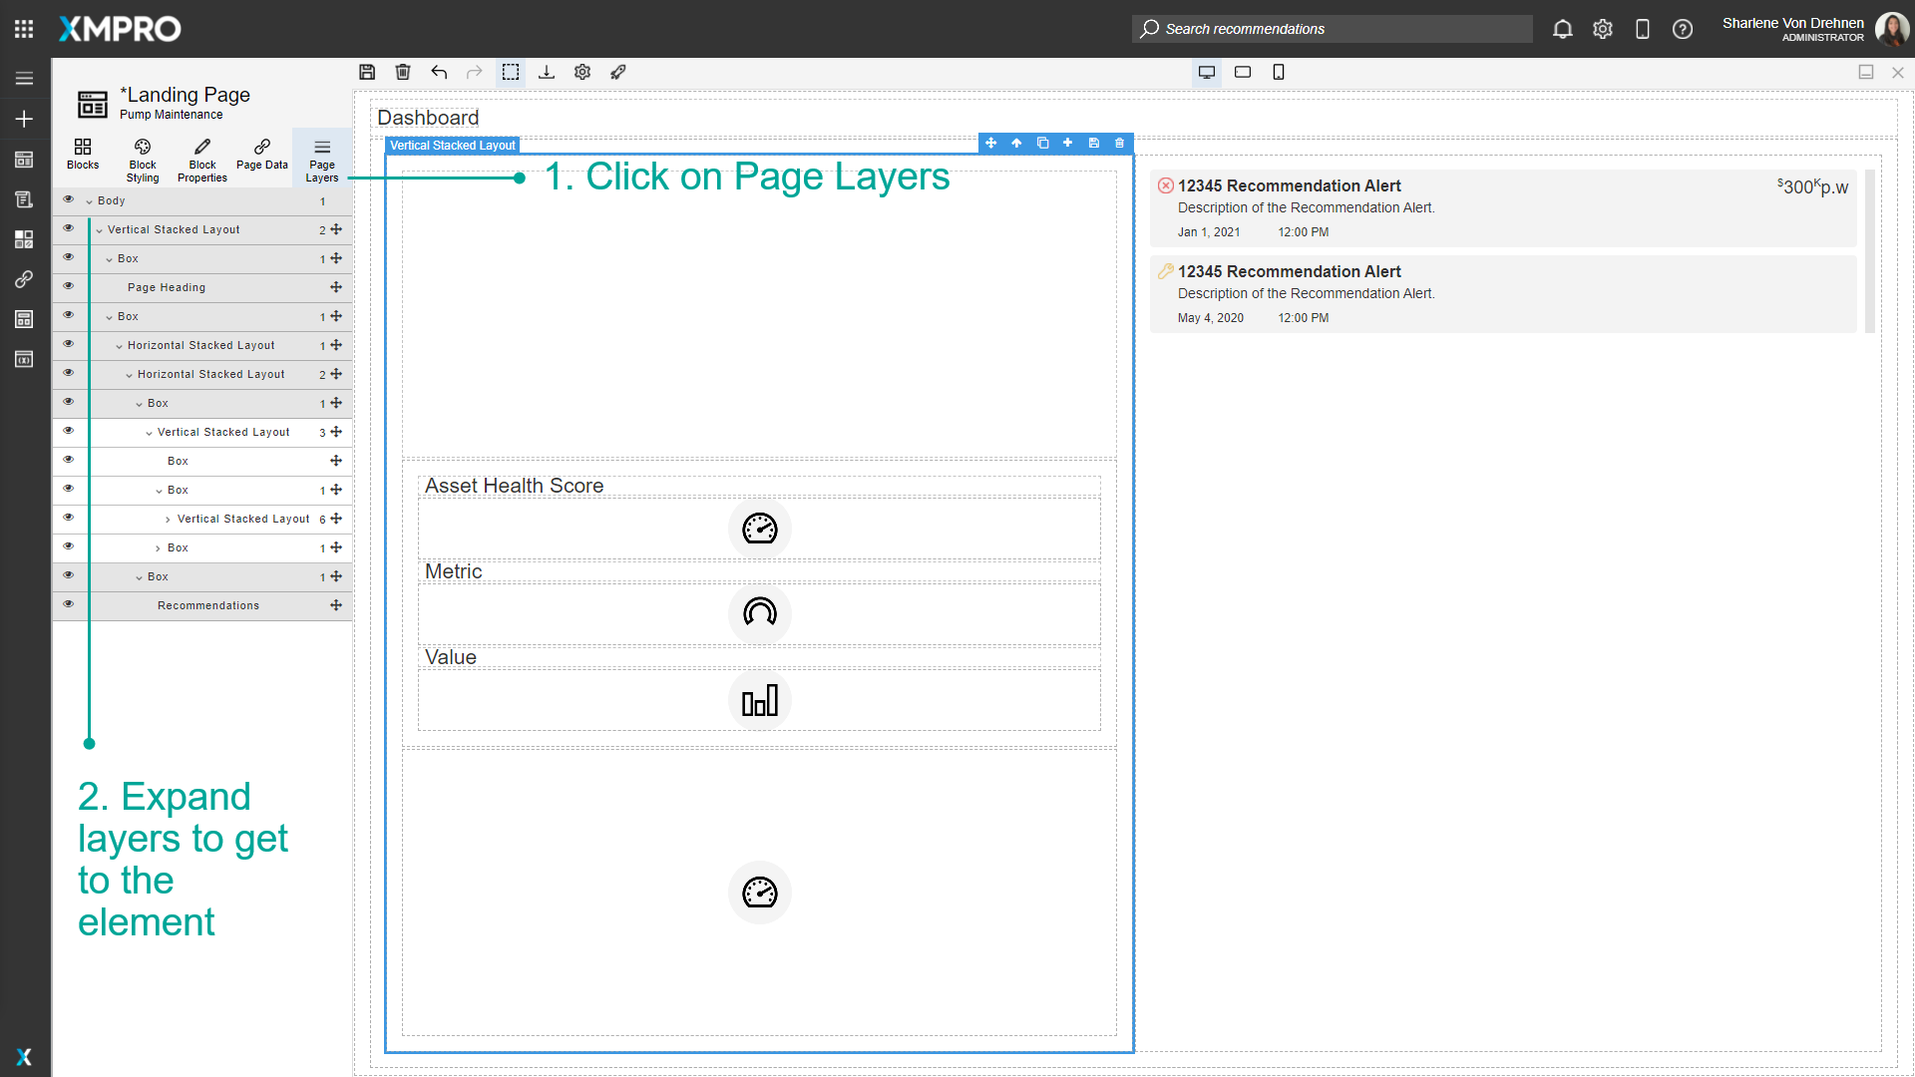Hide the Page Heading layer
1915x1077 pixels.
coord(69,286)
